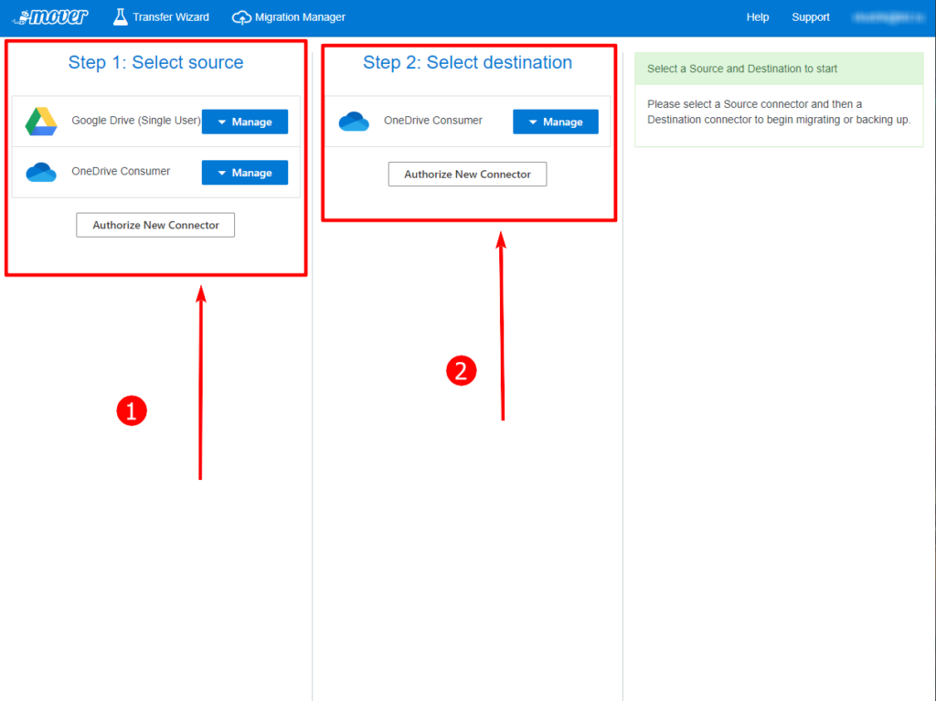Open the Support link in top bar
Viewport: 936px width, 701px height.
(810, 16)
